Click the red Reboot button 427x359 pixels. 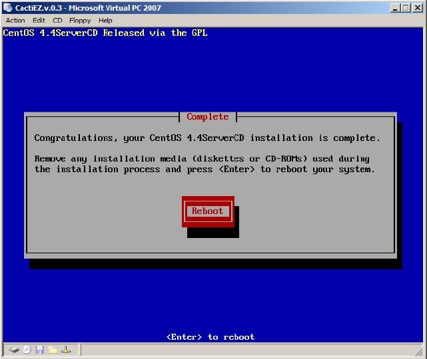tap(208, 211)
